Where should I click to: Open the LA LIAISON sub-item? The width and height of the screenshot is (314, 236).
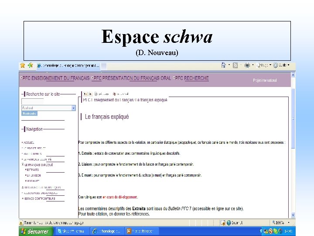[33, 175]
